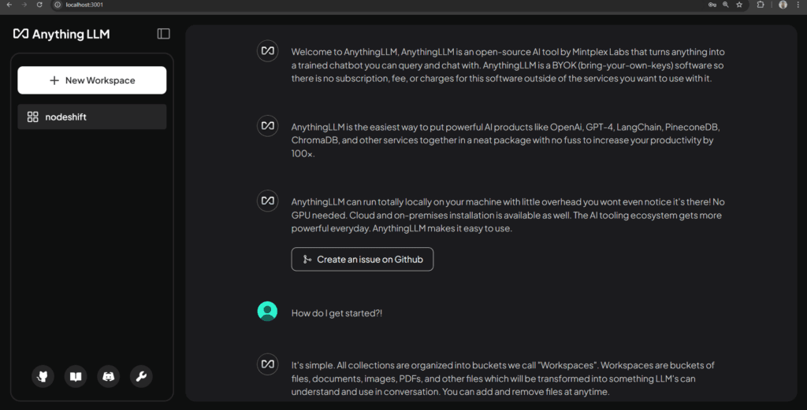Click the browser back arrow
807x410 pixels.
click(9, 5)
